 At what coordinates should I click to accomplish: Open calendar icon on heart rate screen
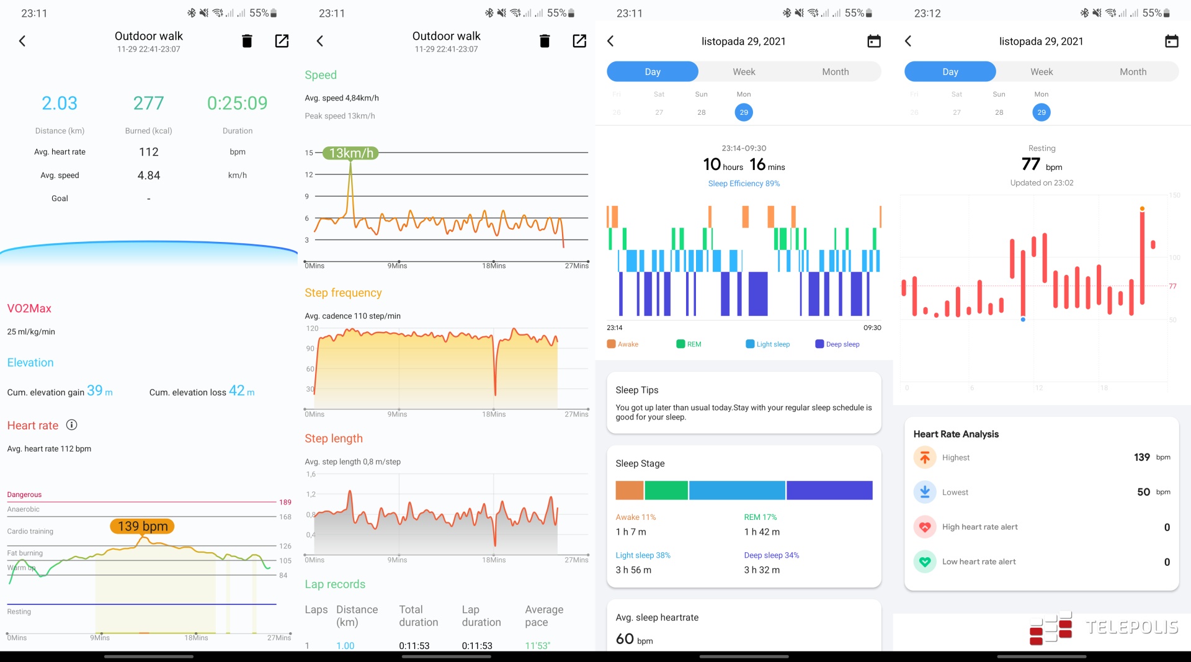(1171, 41)
